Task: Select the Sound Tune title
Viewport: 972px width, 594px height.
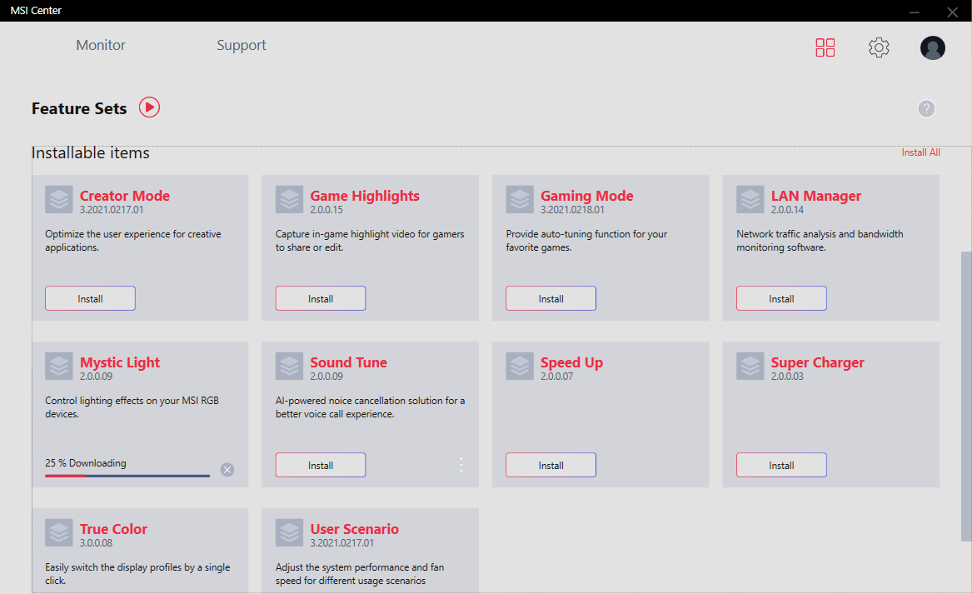Action: click(348, 362)
